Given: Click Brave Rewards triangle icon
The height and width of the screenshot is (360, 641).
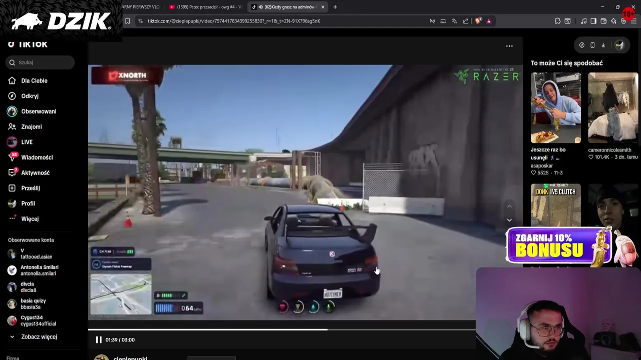Looking at the screenshot, I should (489, 21).
